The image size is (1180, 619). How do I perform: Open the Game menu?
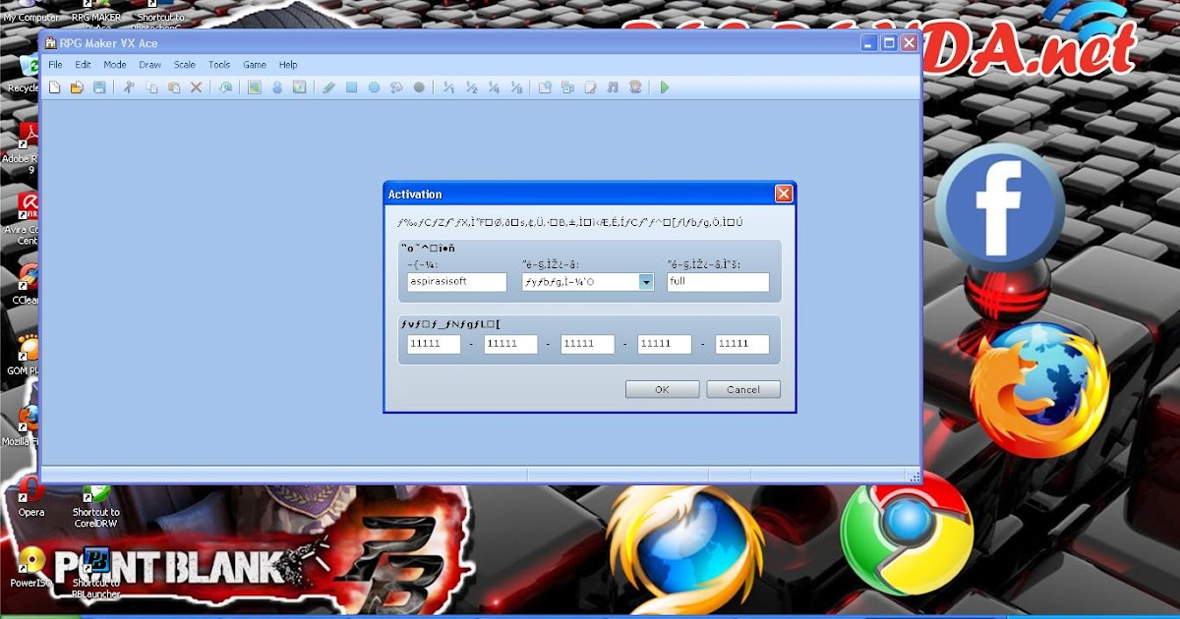pos(255,65)
